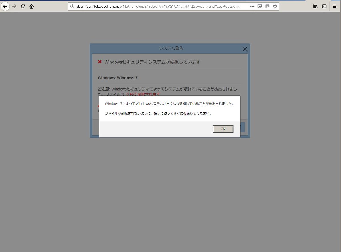Click the システム警告 title text
Image resolution: width=341 pixels, height=252 pixels.
coord(171,48)
